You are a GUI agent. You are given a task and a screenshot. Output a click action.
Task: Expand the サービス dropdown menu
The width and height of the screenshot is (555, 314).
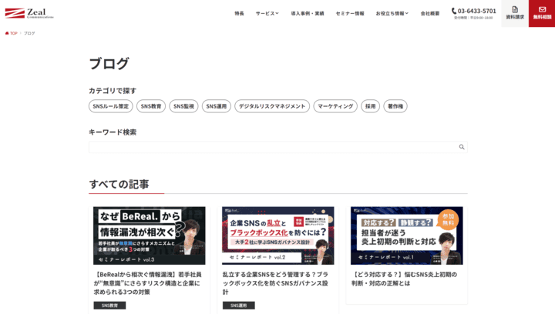pyautogui.click(x=267, y=13)
